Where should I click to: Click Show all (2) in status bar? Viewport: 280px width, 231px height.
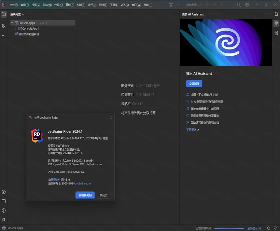(x=254, y=228)
